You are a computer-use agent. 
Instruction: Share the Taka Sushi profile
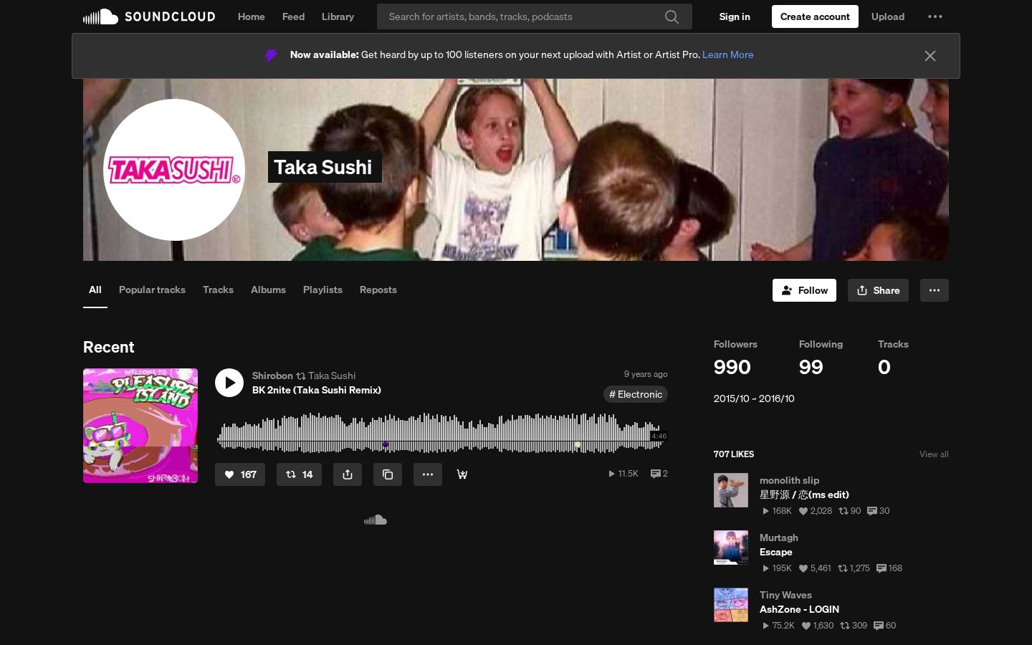[878, 290]
